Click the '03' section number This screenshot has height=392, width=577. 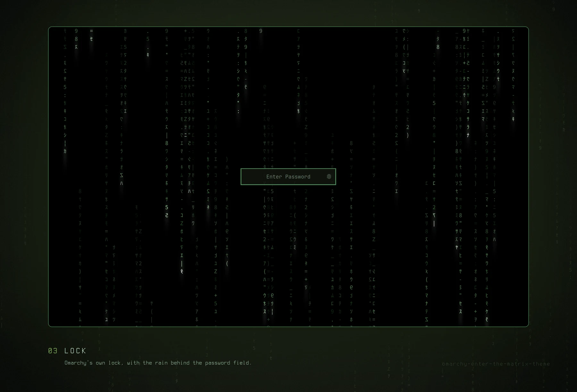coord(53,351)
